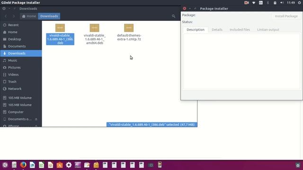Viewport: 303px width, 170px height.
Task: Open Ubuntu Software from the dock
Action: (x=60, y=165)
